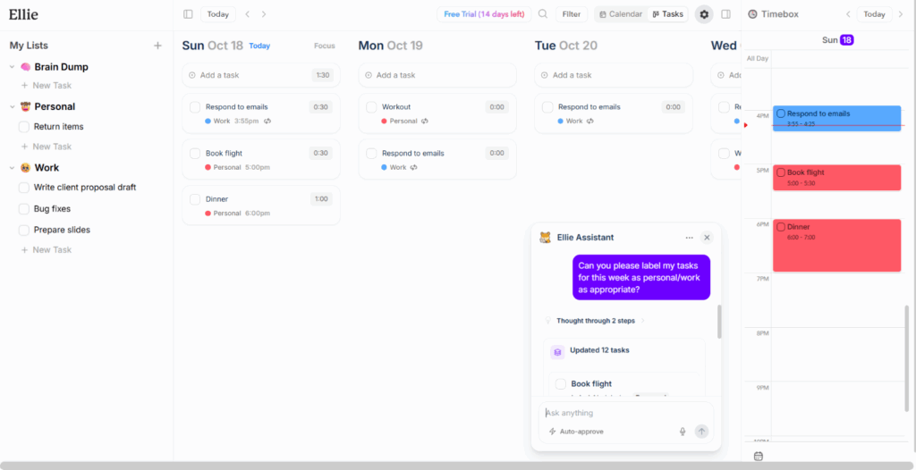Open settings gear icon
Screen dimensions: 916x470
704,14
